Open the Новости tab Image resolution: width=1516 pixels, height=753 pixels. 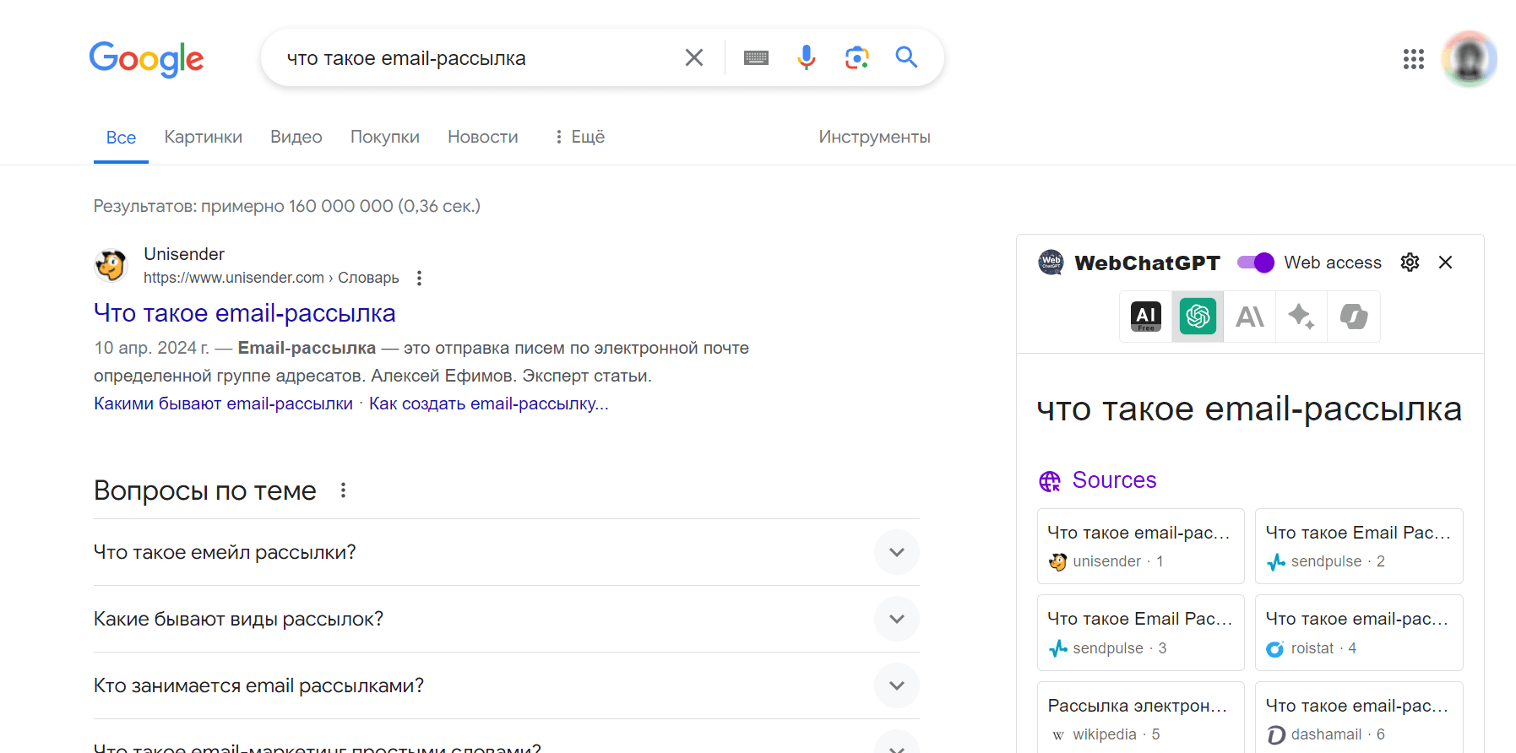click(x=482, y=137)
